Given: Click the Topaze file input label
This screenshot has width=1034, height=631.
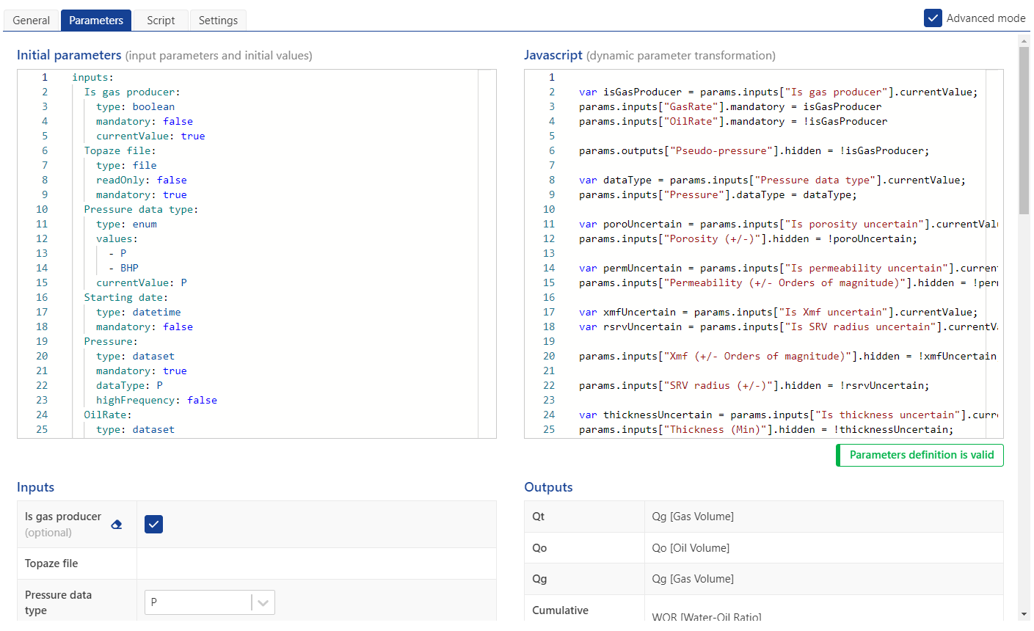Looking at the screenshot, I should (x=51, y=563).
